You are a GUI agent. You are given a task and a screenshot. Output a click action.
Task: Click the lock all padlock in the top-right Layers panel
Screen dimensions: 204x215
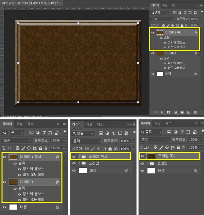pos(182,25)
